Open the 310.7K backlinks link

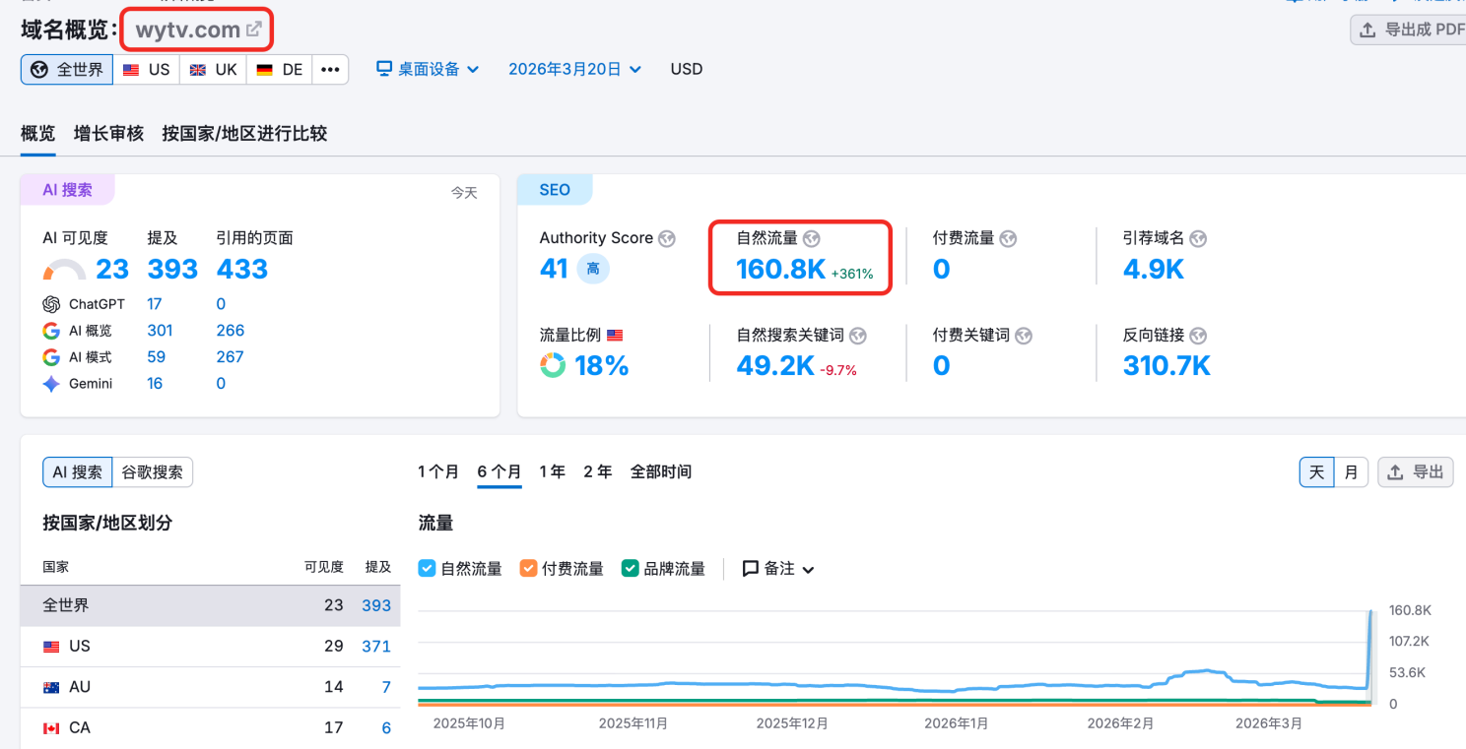1166,366
